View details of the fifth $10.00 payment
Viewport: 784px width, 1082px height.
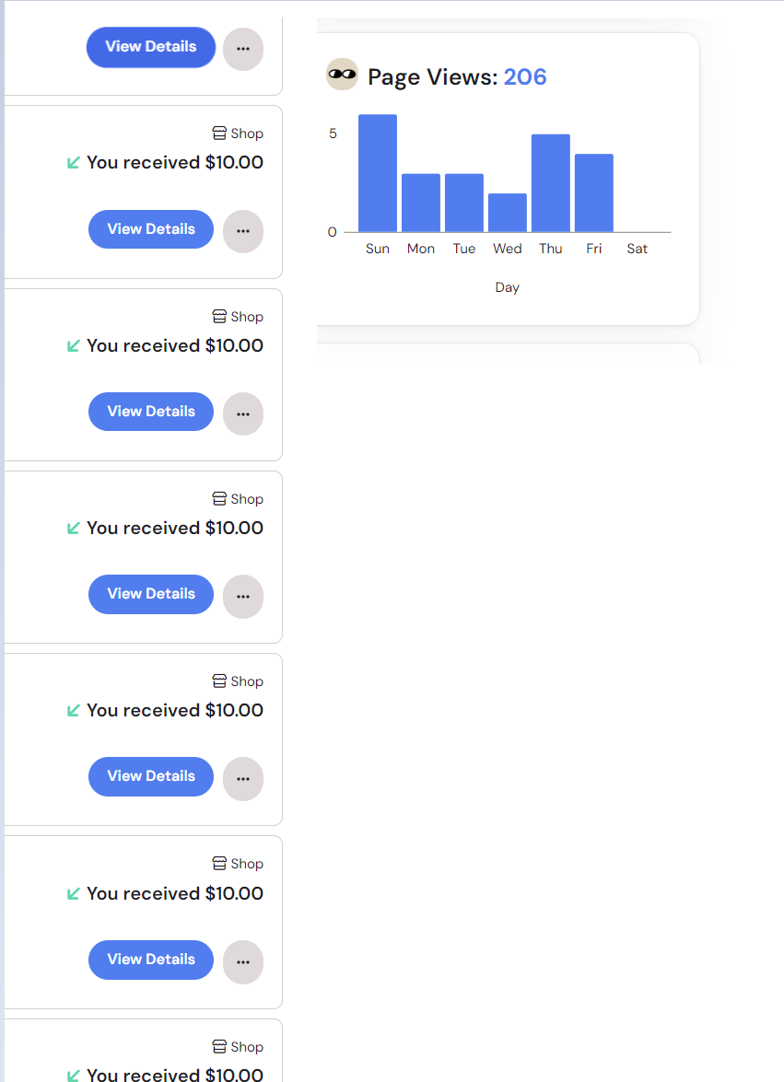point(151,960)
